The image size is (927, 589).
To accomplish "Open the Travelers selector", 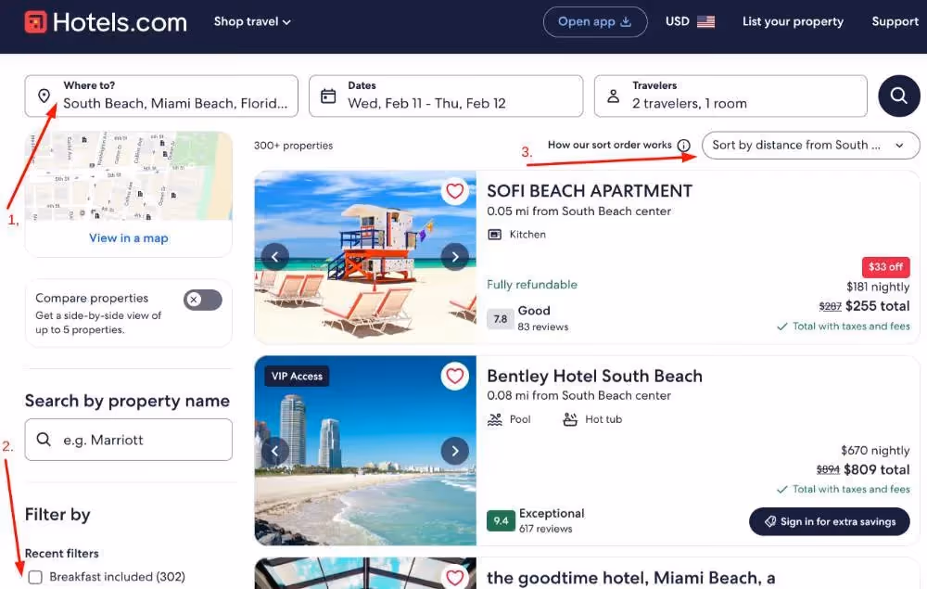I will [x=730, y=96].
